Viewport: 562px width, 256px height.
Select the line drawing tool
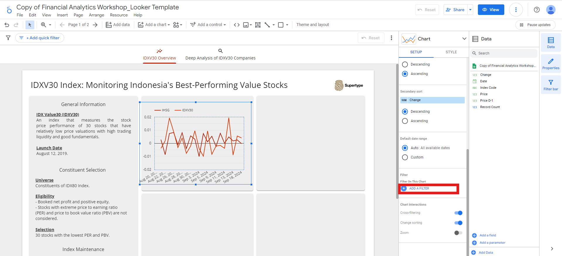267,25
